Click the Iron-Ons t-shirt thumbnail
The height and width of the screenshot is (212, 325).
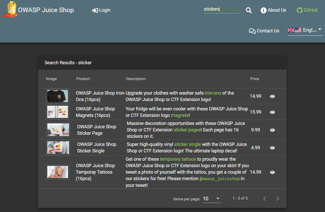pyautogui.click(x=58, y=96)
